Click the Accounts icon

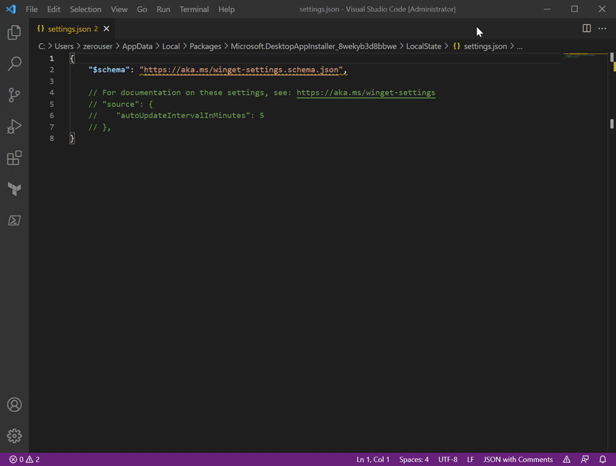14,405
